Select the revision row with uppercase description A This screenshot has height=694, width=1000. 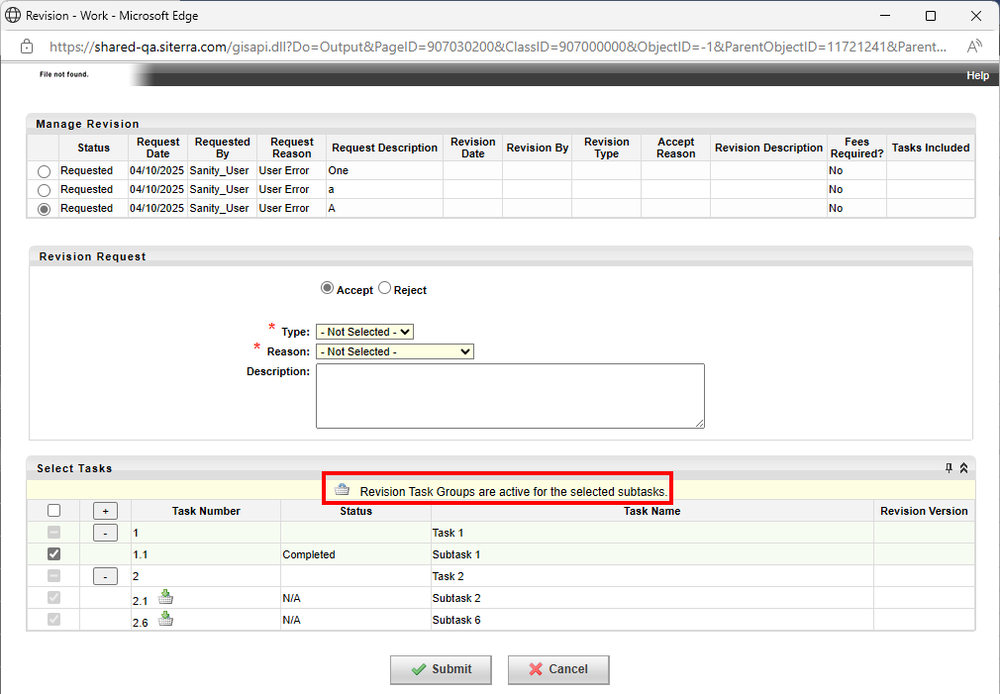point(44,209)
